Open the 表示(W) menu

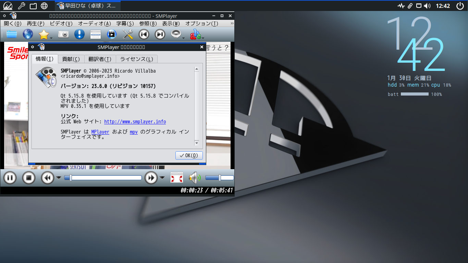pyautogui.click(x=171, y=24)
